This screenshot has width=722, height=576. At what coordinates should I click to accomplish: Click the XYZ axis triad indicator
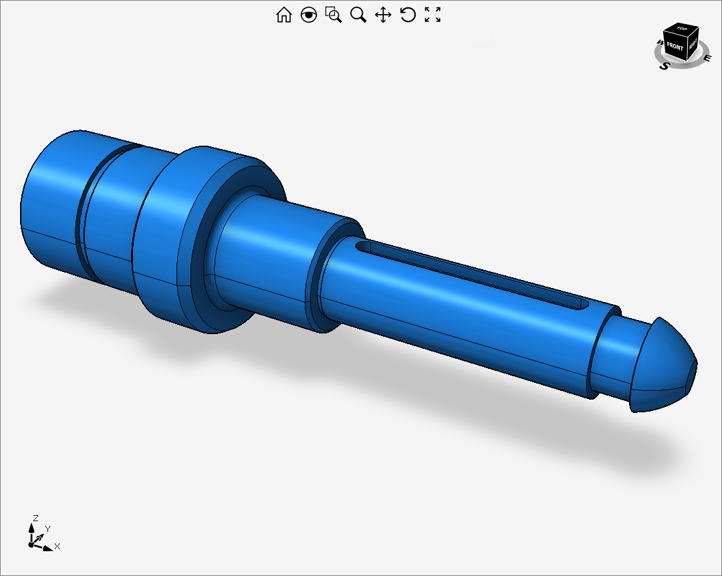43,534
